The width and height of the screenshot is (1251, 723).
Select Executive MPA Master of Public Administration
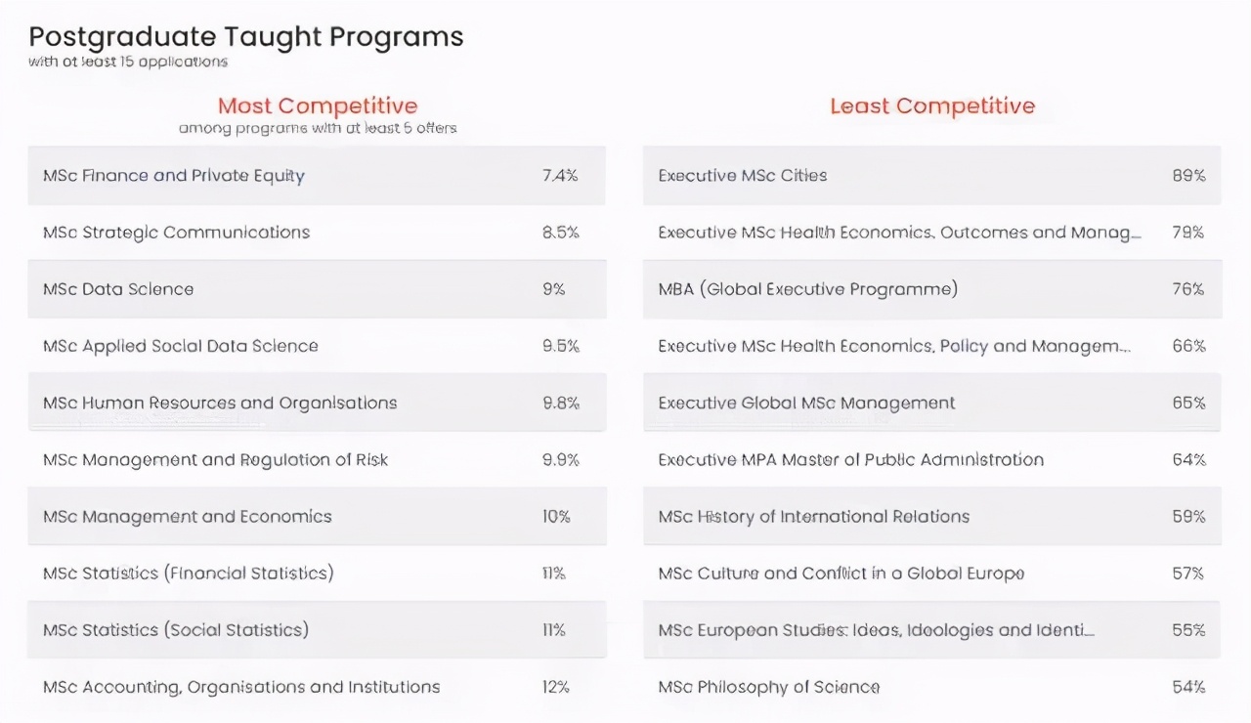coord(851,459)
